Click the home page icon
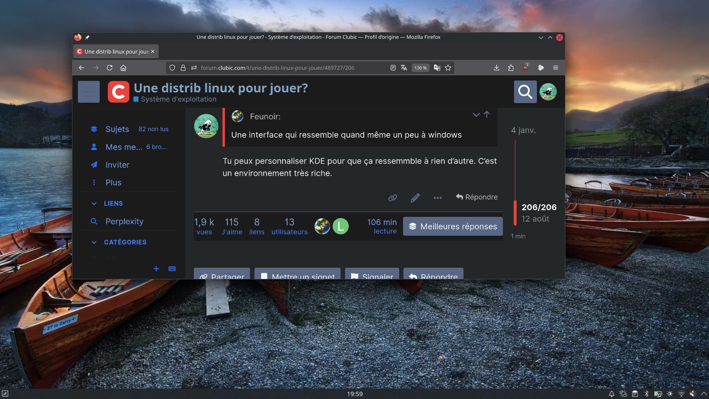Screen dimensions: 709x399 123,68
